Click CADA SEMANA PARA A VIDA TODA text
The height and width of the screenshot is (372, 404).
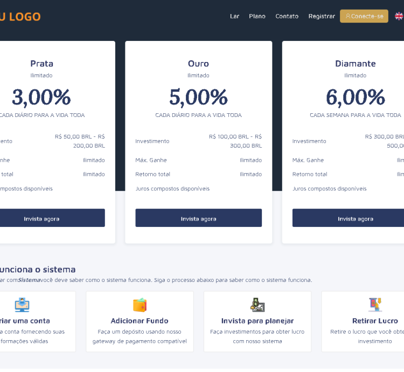(x=356, y=115)
